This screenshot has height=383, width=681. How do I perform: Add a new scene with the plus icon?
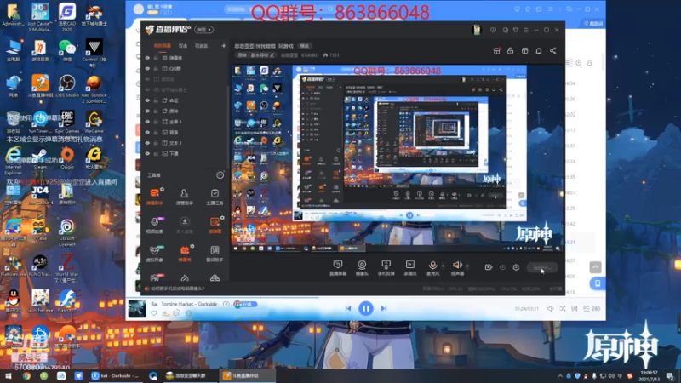tap(224, 46)
